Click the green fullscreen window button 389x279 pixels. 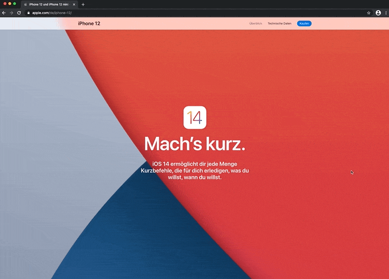[x=15, y=4]
